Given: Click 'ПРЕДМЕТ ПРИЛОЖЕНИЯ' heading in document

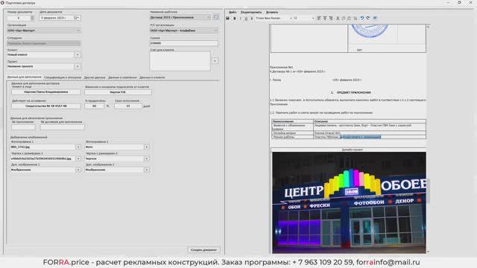Looking at the screenshot, I should 353,92.
